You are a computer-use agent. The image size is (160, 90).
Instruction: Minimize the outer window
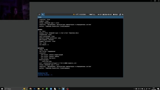[151, 1]
